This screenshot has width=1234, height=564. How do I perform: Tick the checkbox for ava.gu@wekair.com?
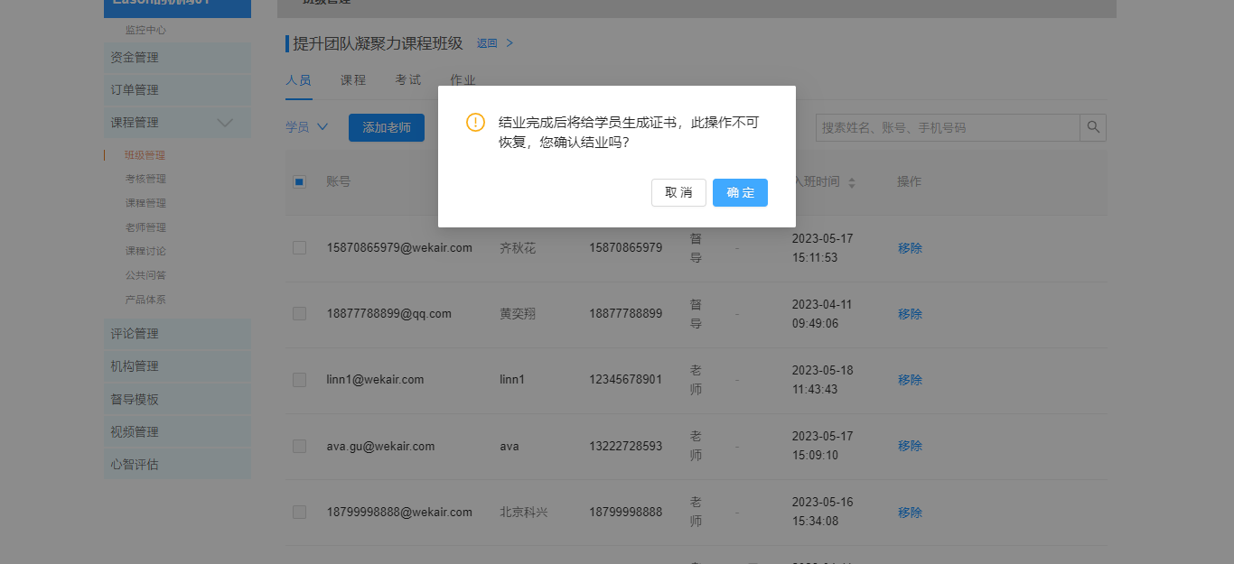[x=299, y=446]
